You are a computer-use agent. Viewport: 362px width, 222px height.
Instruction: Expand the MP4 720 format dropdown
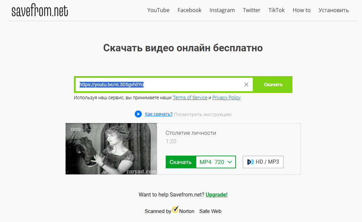click(216, 162)
